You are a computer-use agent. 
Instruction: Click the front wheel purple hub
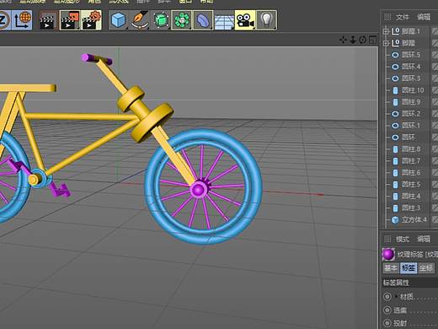pyautogui.click(x=198, y=190)
